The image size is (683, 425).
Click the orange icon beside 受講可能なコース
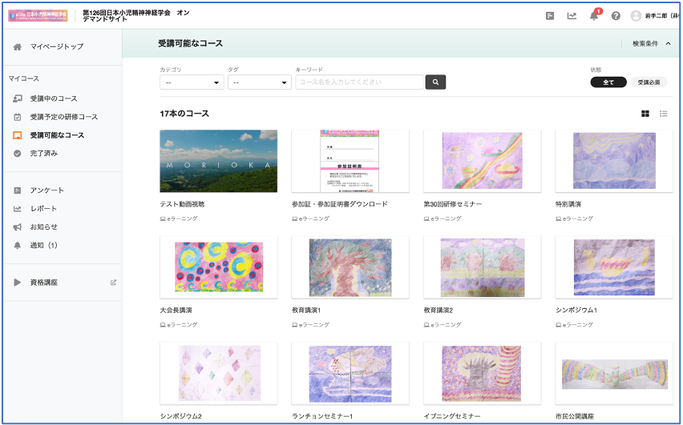[x=18, y=135]
